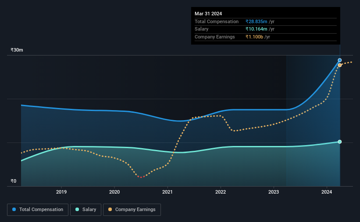Click the red low point on earnings line
The height and width of the screenshot is (222, 360).
pyautogui.click(x=141, y=177)
